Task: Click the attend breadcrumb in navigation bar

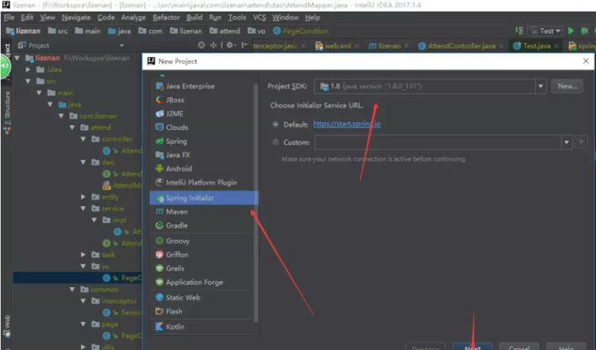Action: (224, 31)
